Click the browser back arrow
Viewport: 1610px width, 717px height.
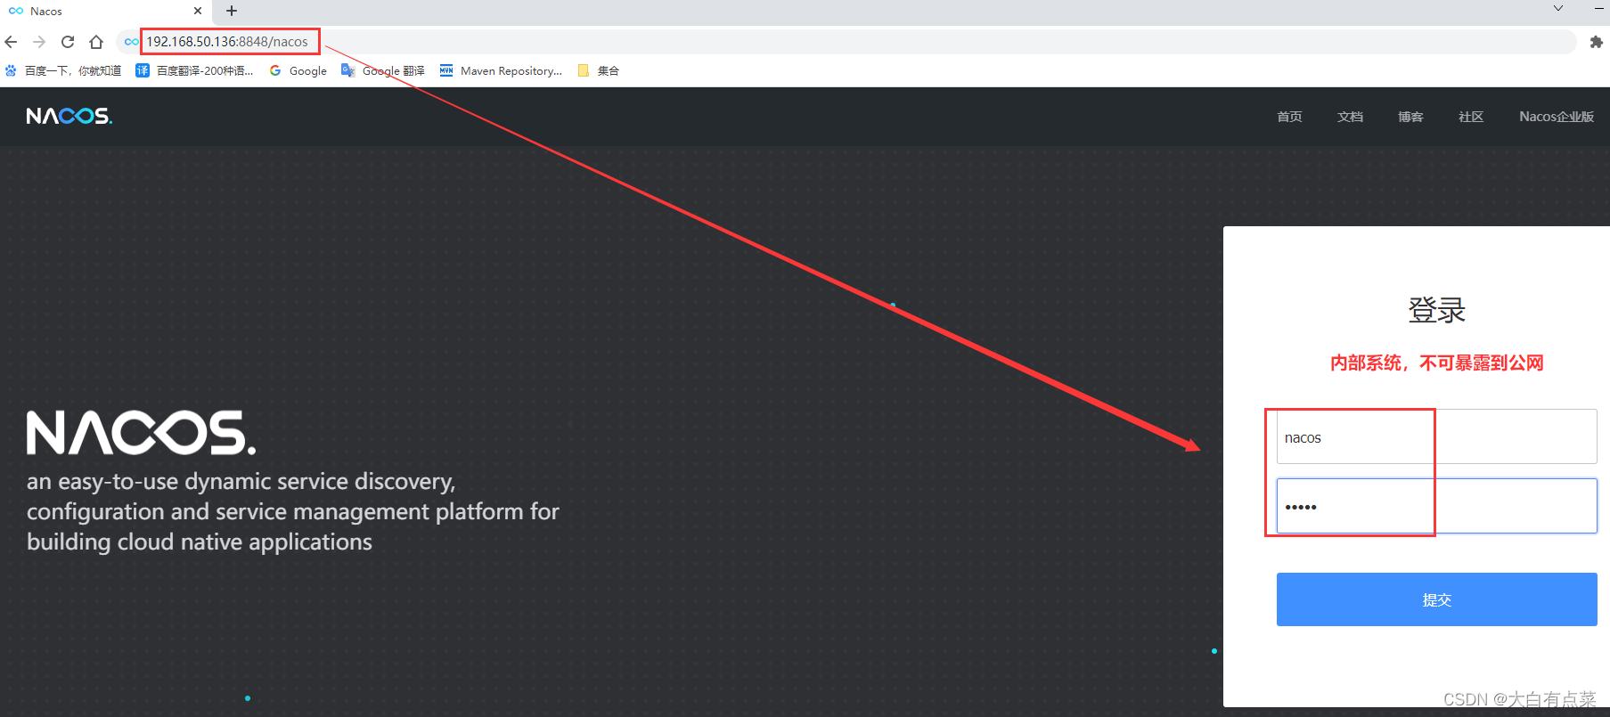11,42
